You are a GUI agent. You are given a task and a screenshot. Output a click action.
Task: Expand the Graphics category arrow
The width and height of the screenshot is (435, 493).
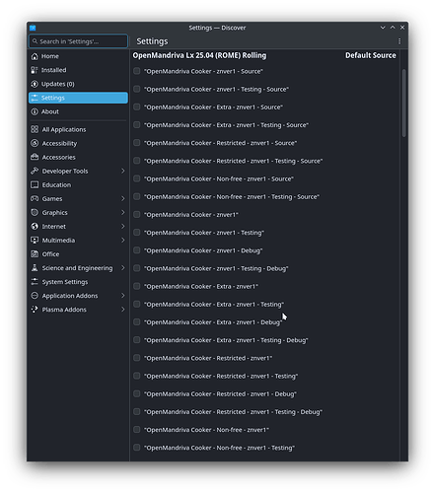(123, 212)
